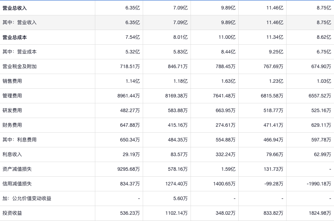The image size is (334, 221).
Task: Click the 营业总成本 row header
Action: pos(15,37)
